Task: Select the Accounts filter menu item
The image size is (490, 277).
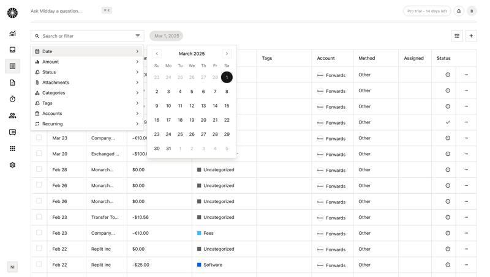Action: click(87, 114)
